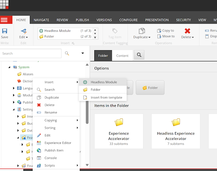Screen dimensions: 217x171
Task: Expand the Foundation tree node
Action: pos(18,166)
